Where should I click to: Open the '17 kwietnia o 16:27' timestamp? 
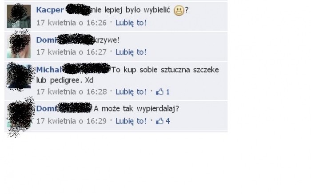click(x=72, y=52)
